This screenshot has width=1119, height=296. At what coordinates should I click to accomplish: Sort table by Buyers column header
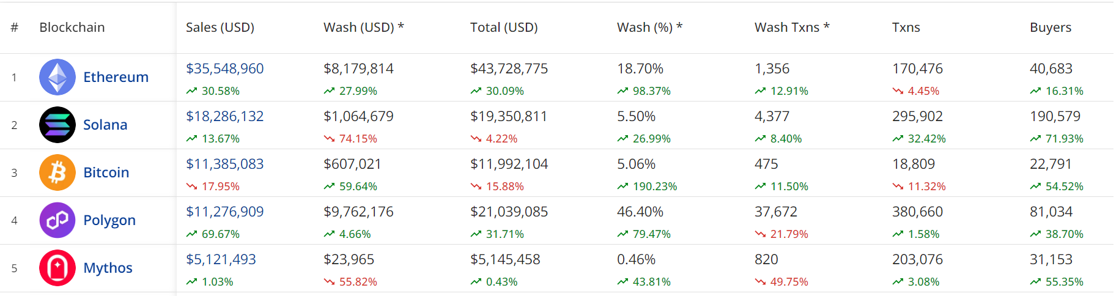click(x=1050, y=28)
